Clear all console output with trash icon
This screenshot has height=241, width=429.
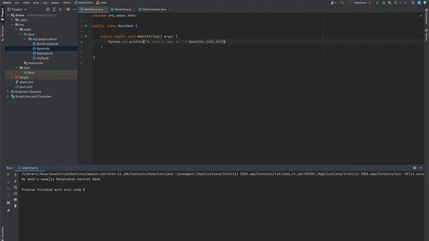tap(15, 206)
